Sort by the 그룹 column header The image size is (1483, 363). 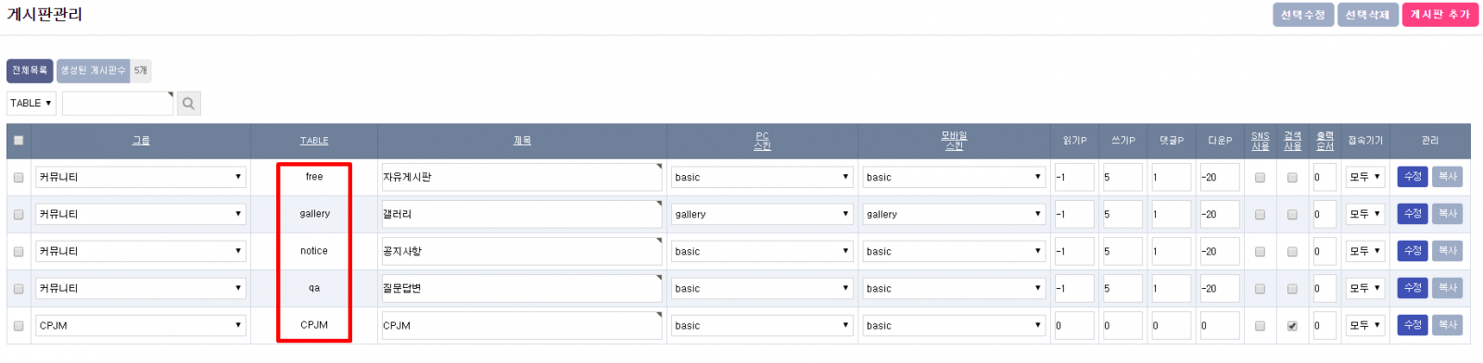point(141,141)
